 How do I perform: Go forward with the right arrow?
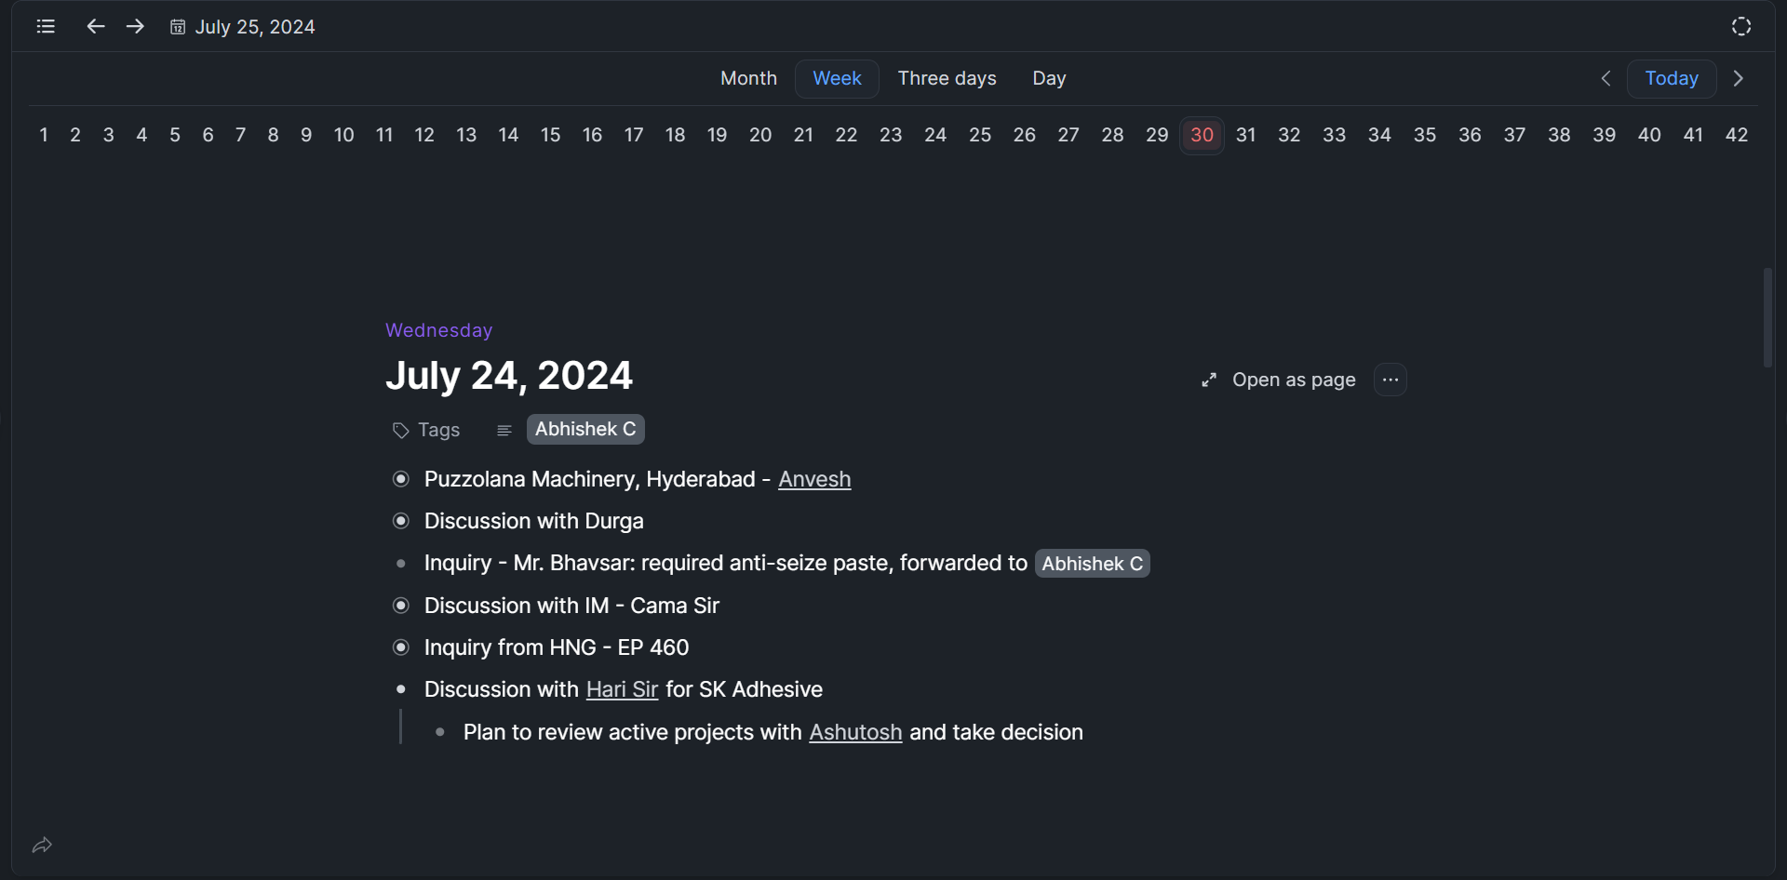[135, 26]
